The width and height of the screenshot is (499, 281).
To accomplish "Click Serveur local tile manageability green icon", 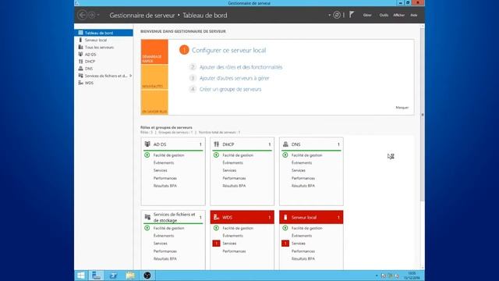I will [285, 228].
